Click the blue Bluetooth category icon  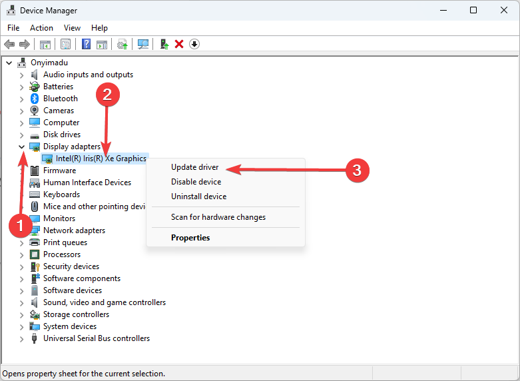(x=35, y=99)
